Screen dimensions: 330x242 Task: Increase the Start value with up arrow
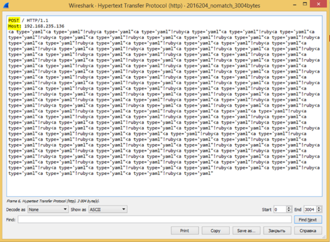pyautogui.click(x=289, y=208)
